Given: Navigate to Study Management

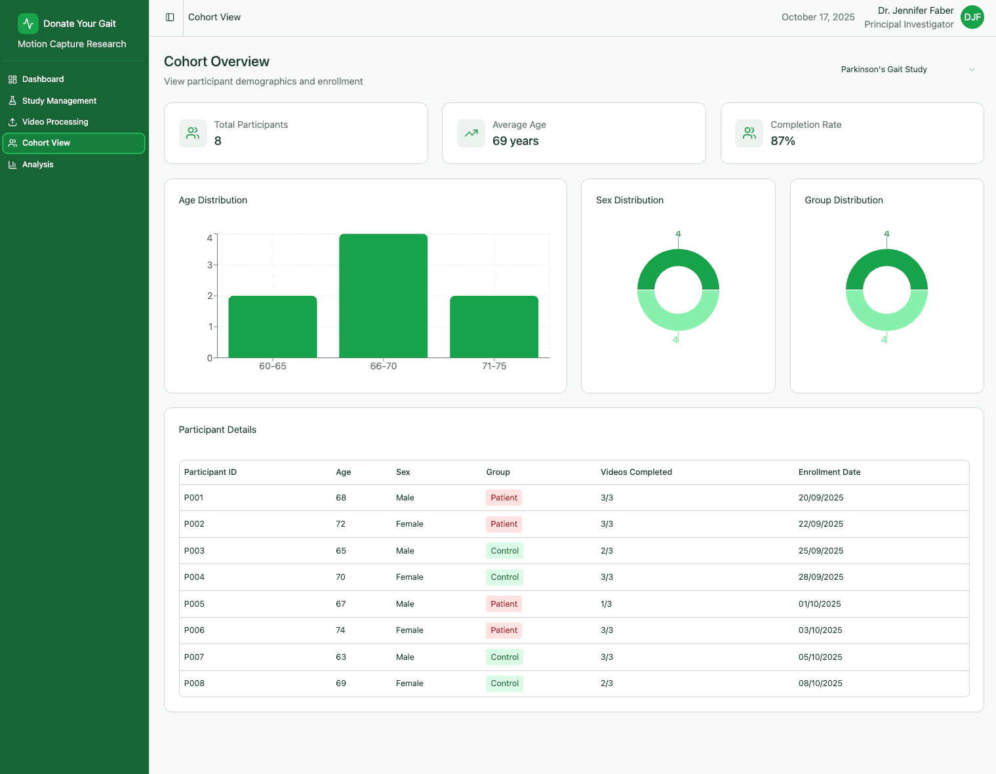Looking at the screenshot, I should pyautogui.click(x=59, y=100).
